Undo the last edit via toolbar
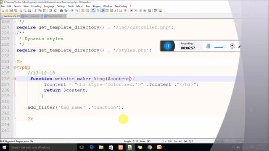Viewport: 269px width, 151px height. [51, 10]
